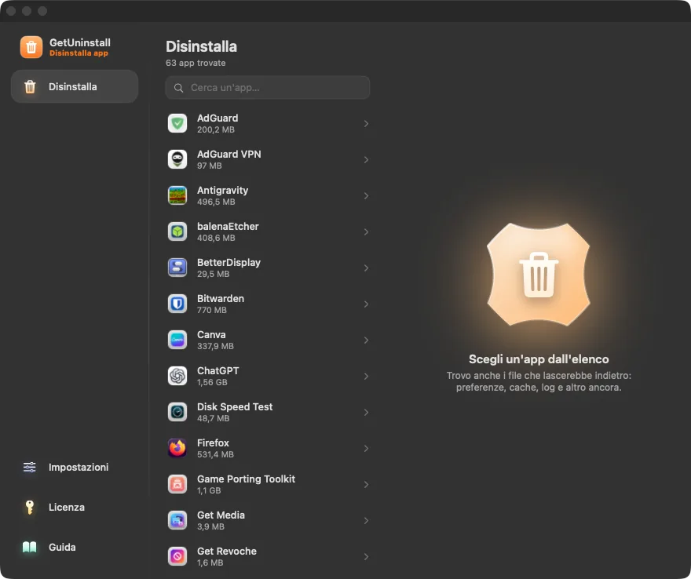691x579 pixels.
Task: Select the Antigravity app name
Action: [222, 191]
